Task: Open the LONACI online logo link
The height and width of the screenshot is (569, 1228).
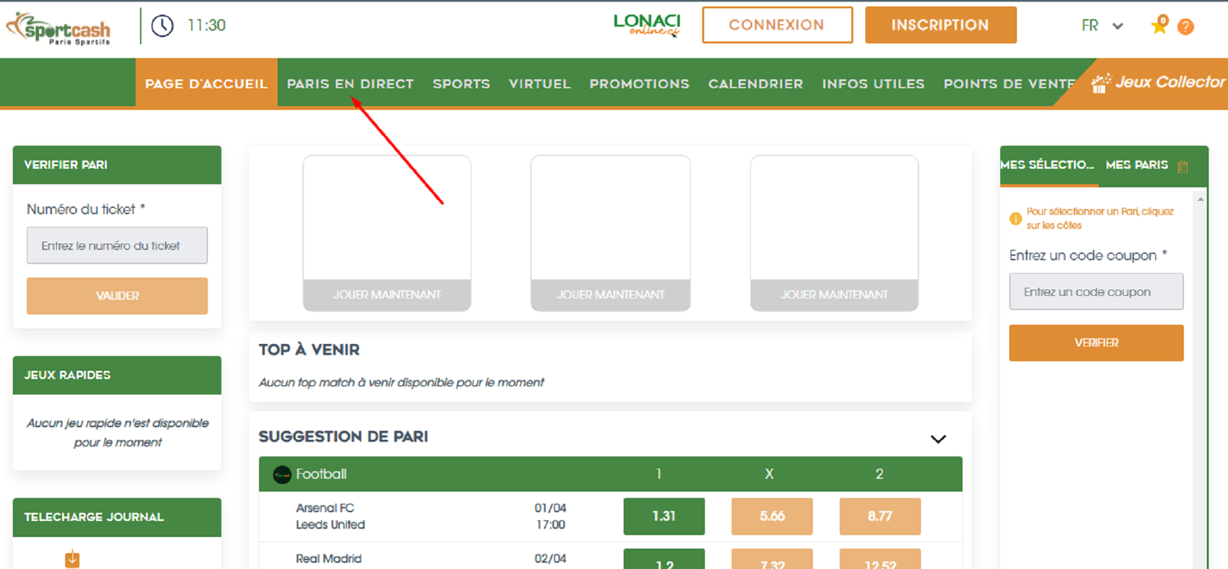Action: coord(647,25)
